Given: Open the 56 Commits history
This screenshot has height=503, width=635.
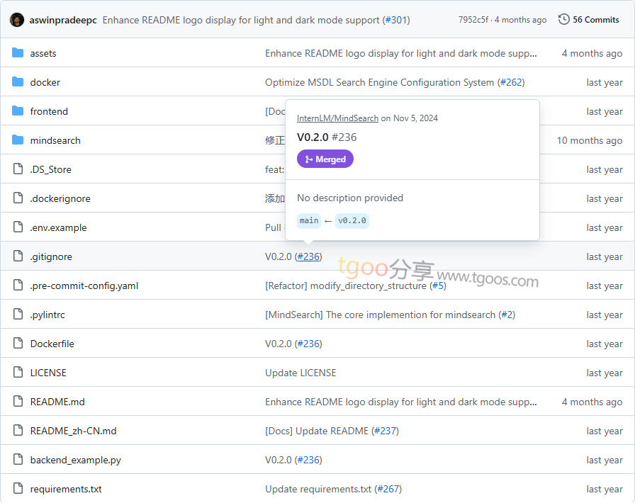Looking at the screenshot, I should [x=588, y=20].
